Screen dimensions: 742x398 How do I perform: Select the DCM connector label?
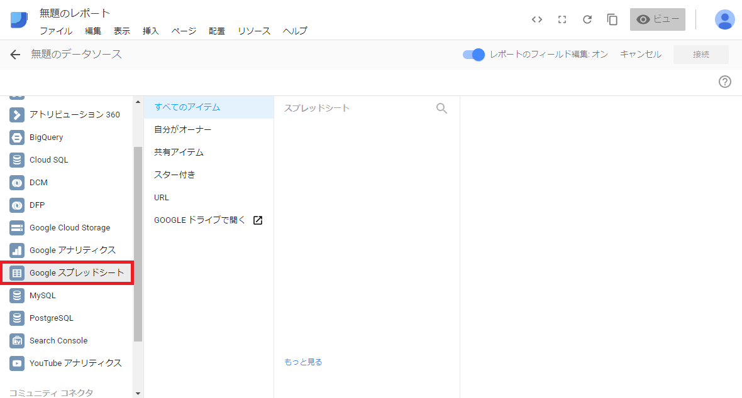pyautogui.click(x=38, y=183)
